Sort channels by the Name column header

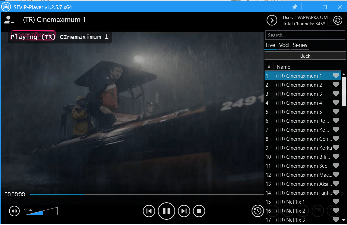pos(284,67)
